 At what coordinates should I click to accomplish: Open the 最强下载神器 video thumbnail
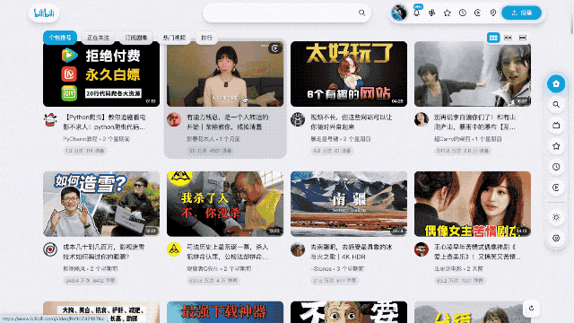click(225, 312)
